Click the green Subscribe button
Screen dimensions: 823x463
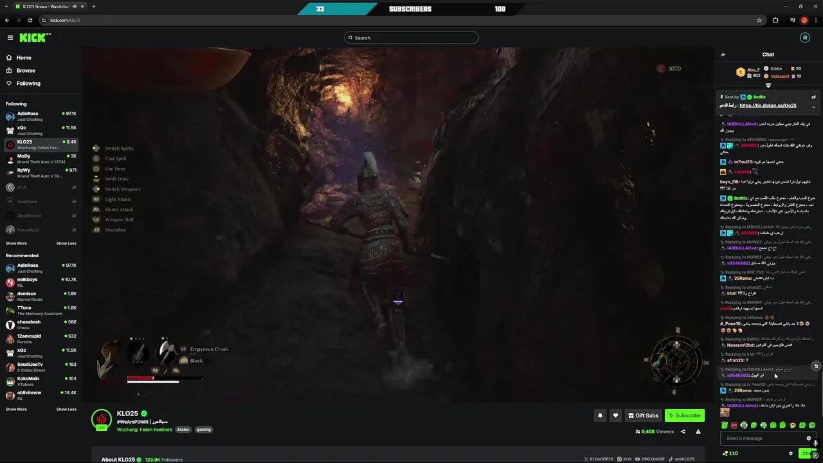click(x=684, y=415)
